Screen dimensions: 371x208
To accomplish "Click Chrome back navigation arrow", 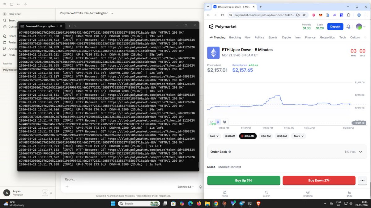I will (208, 15).
